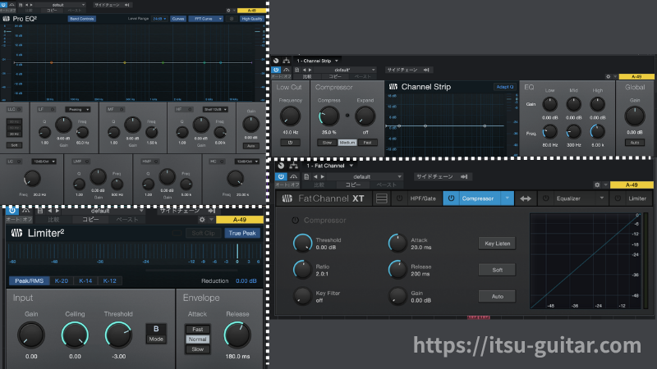Toggle Low Cut power in Channel Strip
Viewport: 657px width, 369px height.
(x=290, y=143)
